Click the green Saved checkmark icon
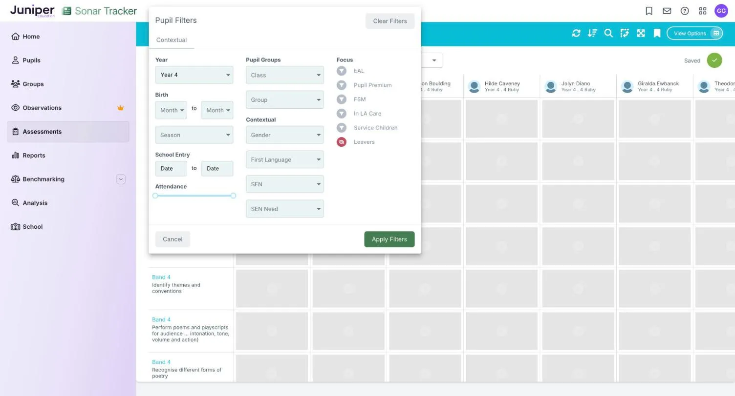735x396 pixels. [x=714, y=60]
